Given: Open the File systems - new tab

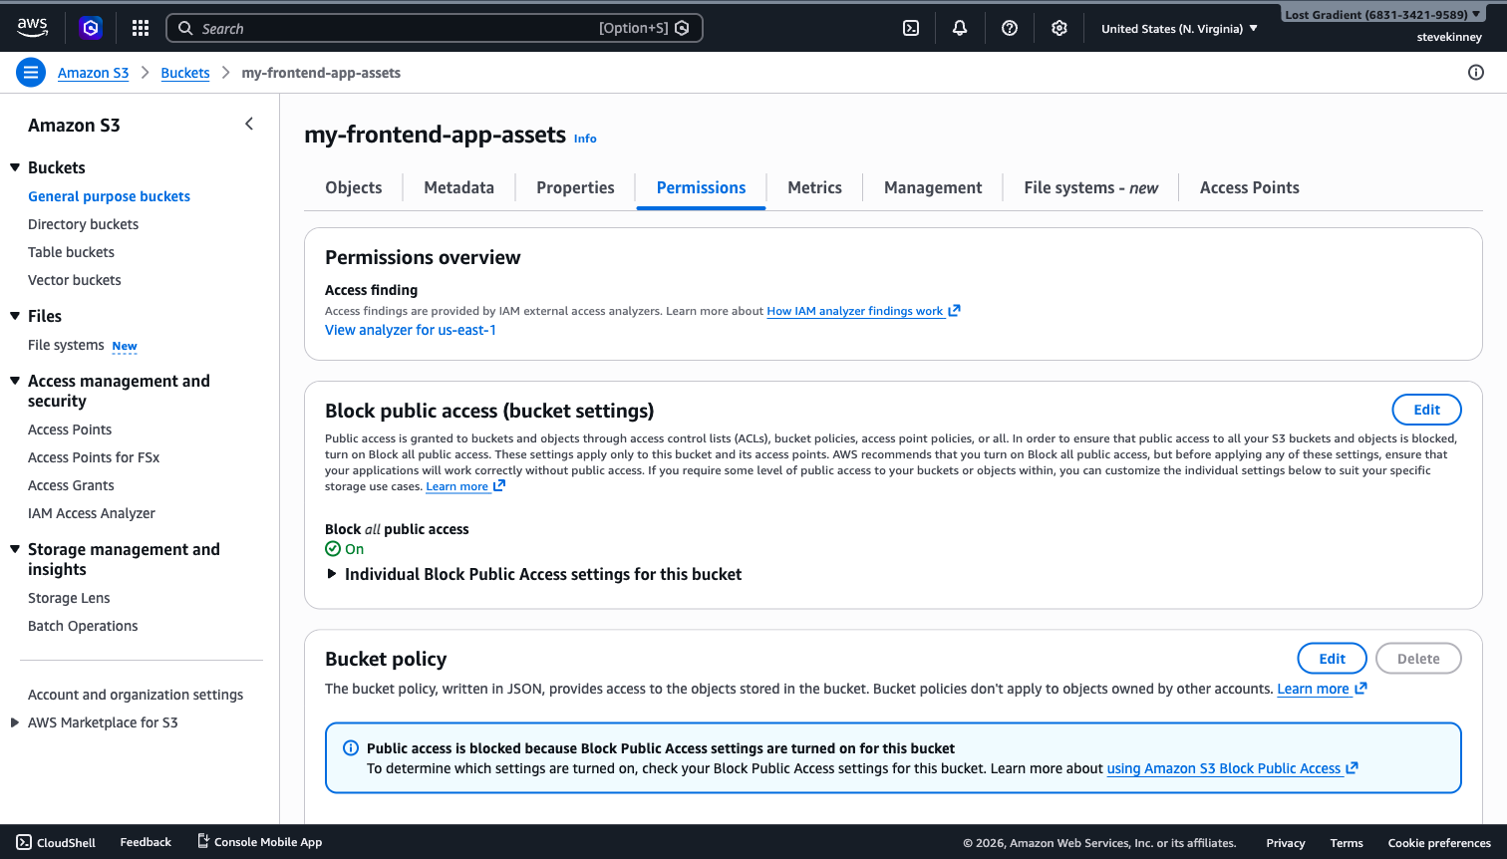Looking at the screenshot, I should 1090,187.
